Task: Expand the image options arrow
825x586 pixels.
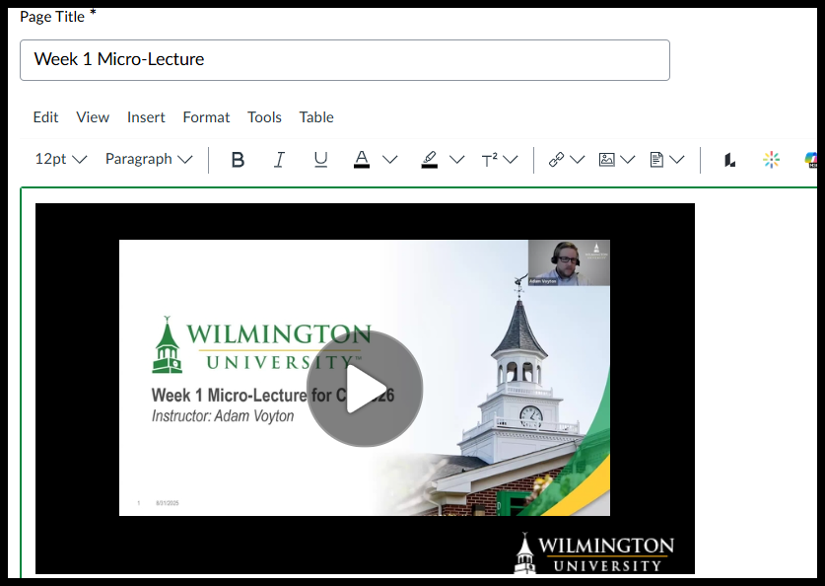Action: [628, 160]
